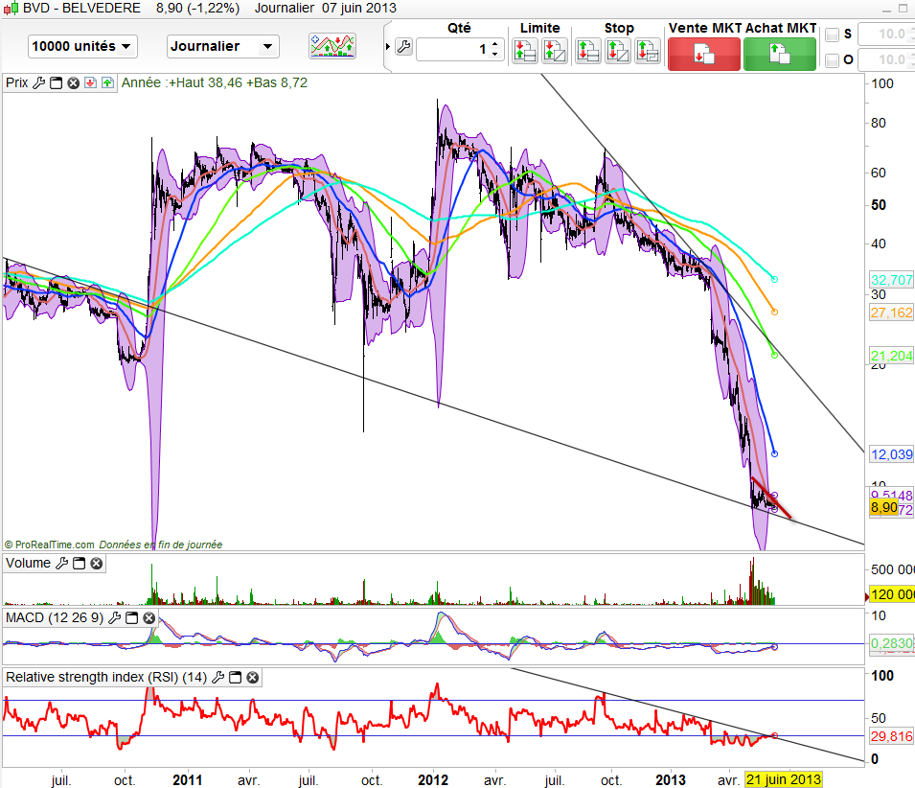915x788 pixels.
Task: Expand the order panel with small arrow
Action: click(387, 47)
